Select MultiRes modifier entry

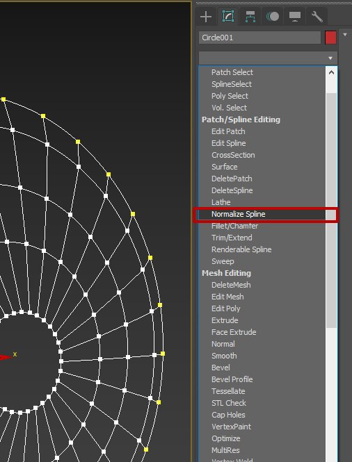(225, 449)
